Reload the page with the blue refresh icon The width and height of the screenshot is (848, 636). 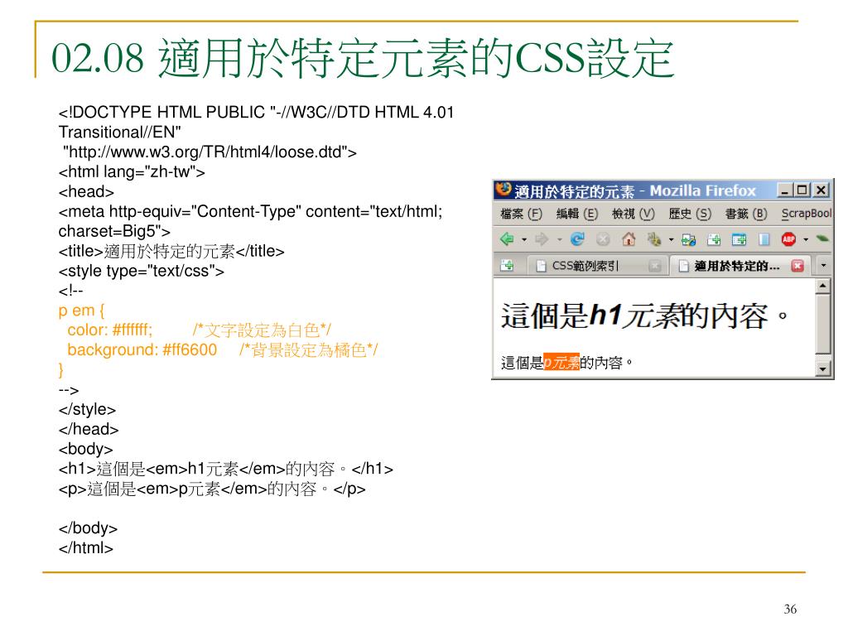coord(577,238)
